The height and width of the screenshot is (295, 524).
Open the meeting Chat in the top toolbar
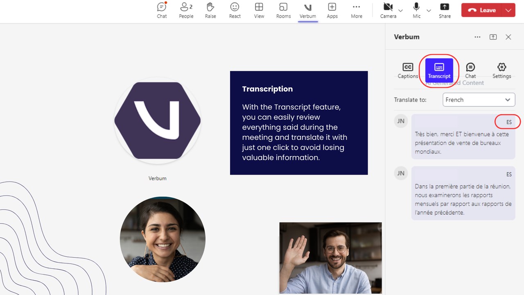pyautogui.click(x=162, y=11)
